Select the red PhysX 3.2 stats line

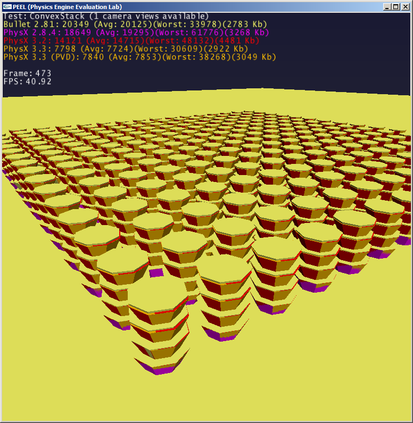[x=131, y=41]
